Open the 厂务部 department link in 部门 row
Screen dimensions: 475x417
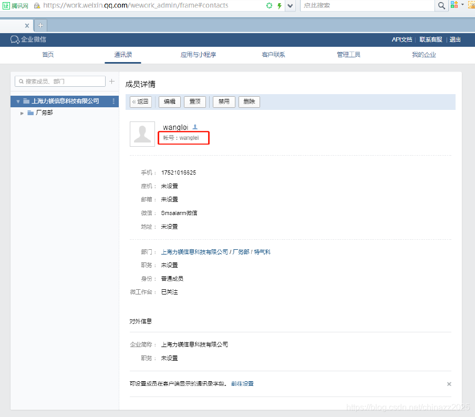241,252
